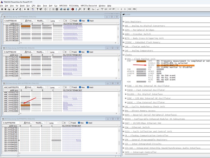Image resolution: width=210 pixels, height=158 pixels.
Task: Click the grey Stop circle icon
Action: pyautogui.click(x=45, y=9)
